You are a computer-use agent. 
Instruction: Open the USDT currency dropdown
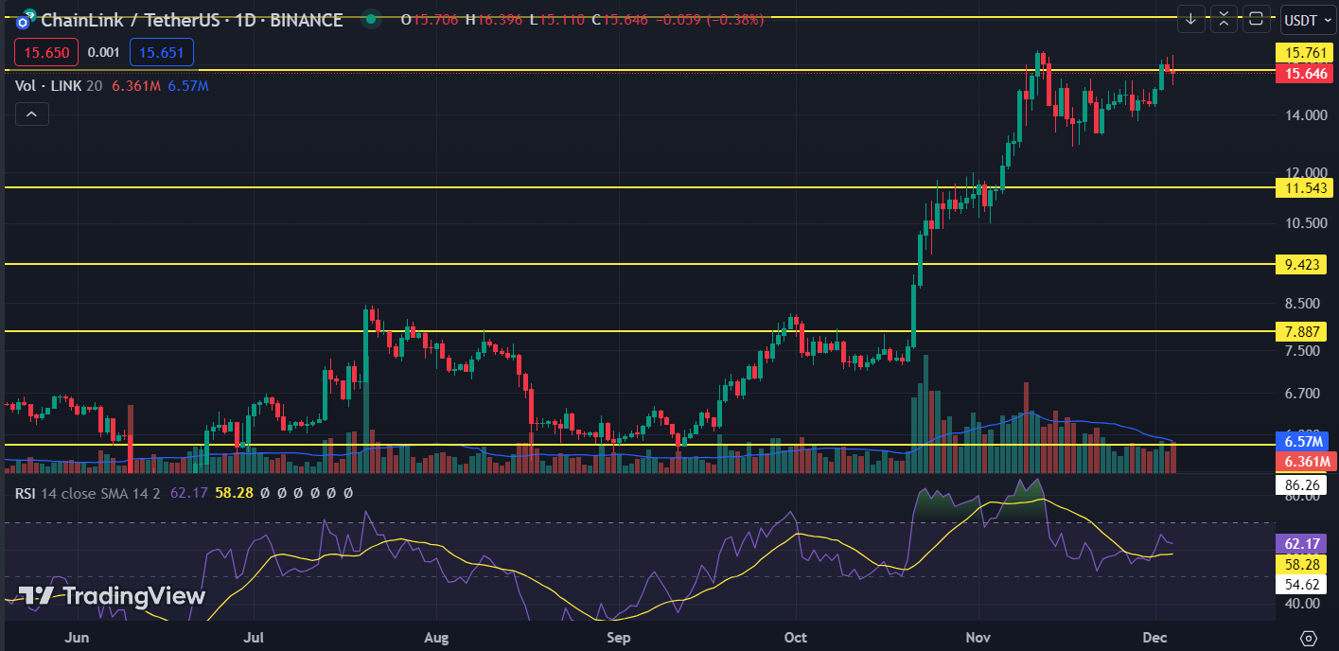click(1307, 18)
